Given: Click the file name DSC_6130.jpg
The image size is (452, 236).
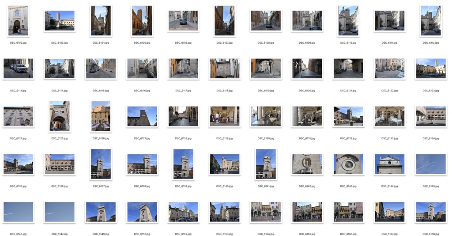Looking at the screenshot, I should click(x=265, y=138).
